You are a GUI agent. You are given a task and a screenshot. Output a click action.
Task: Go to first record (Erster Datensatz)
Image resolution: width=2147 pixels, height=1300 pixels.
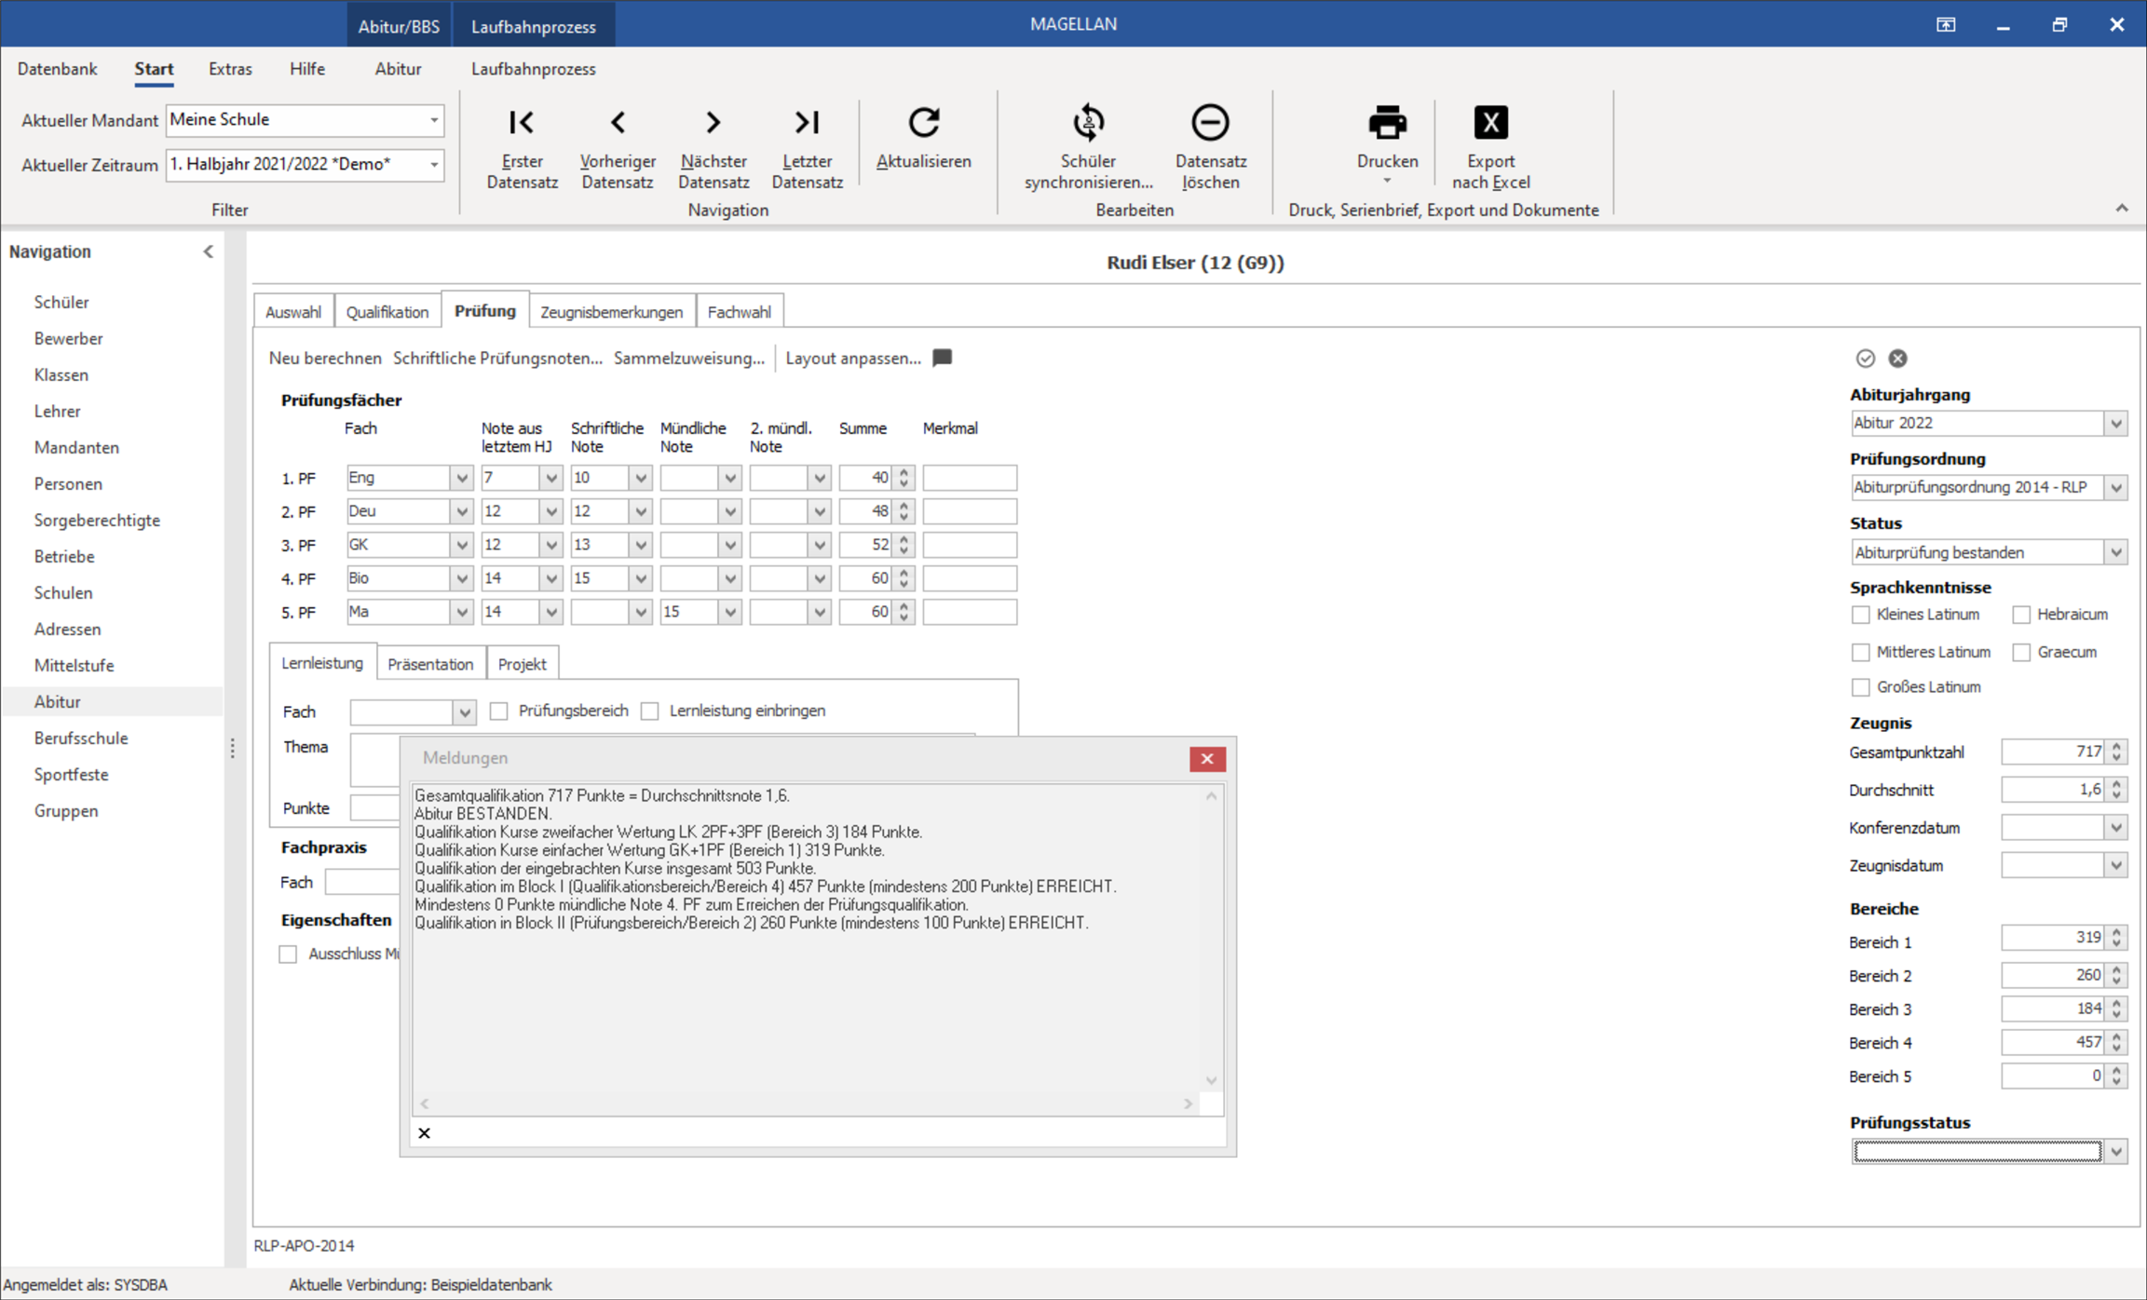(522, 123)
